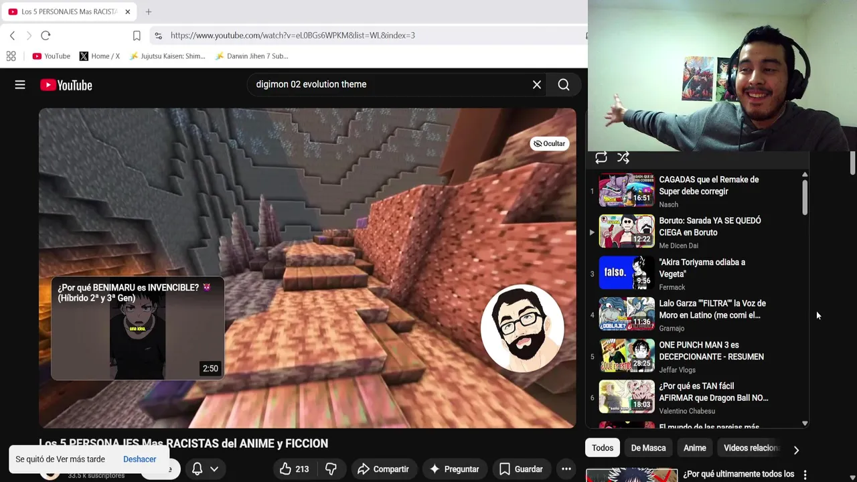Like the video with 213 likes
The height and width of the screenshot is (482, 857).
[295, 469]
